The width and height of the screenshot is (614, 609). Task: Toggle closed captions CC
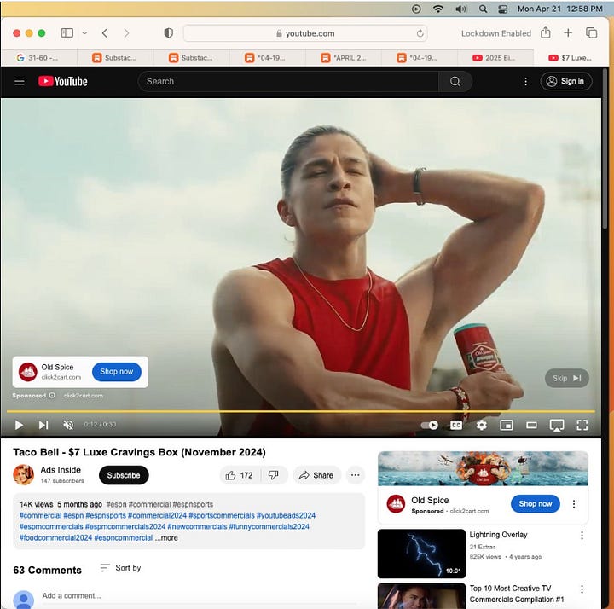[456, 425]
